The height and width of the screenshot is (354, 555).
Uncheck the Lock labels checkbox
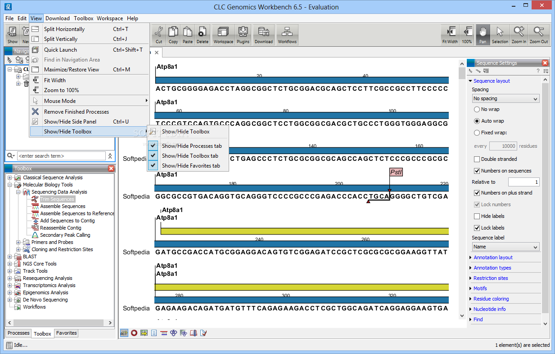477,228
